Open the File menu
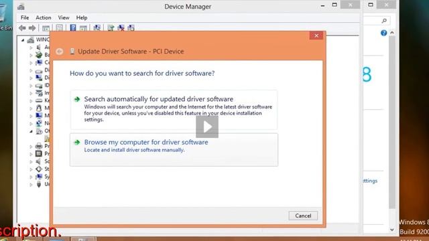The height and width of the screenshot is (241, 429). (x=25, y=17)
